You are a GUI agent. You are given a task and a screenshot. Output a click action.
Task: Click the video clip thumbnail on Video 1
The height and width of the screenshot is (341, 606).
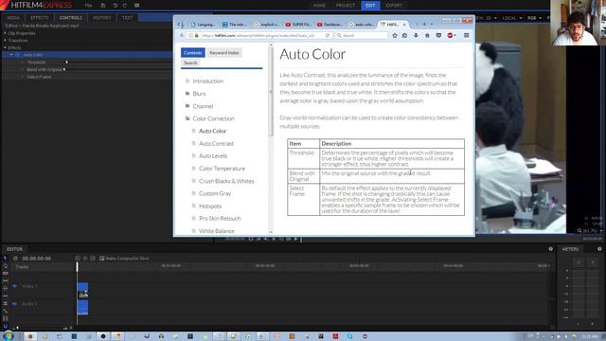point(82,294)
